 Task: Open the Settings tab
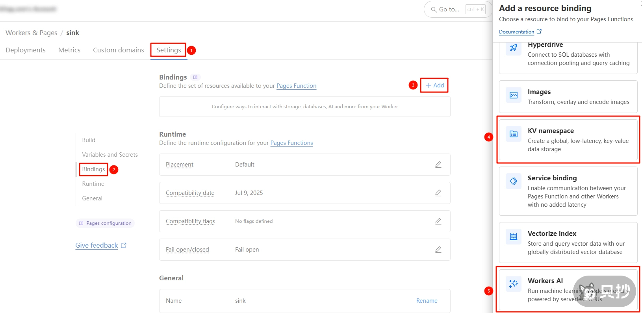click(169, 50)
